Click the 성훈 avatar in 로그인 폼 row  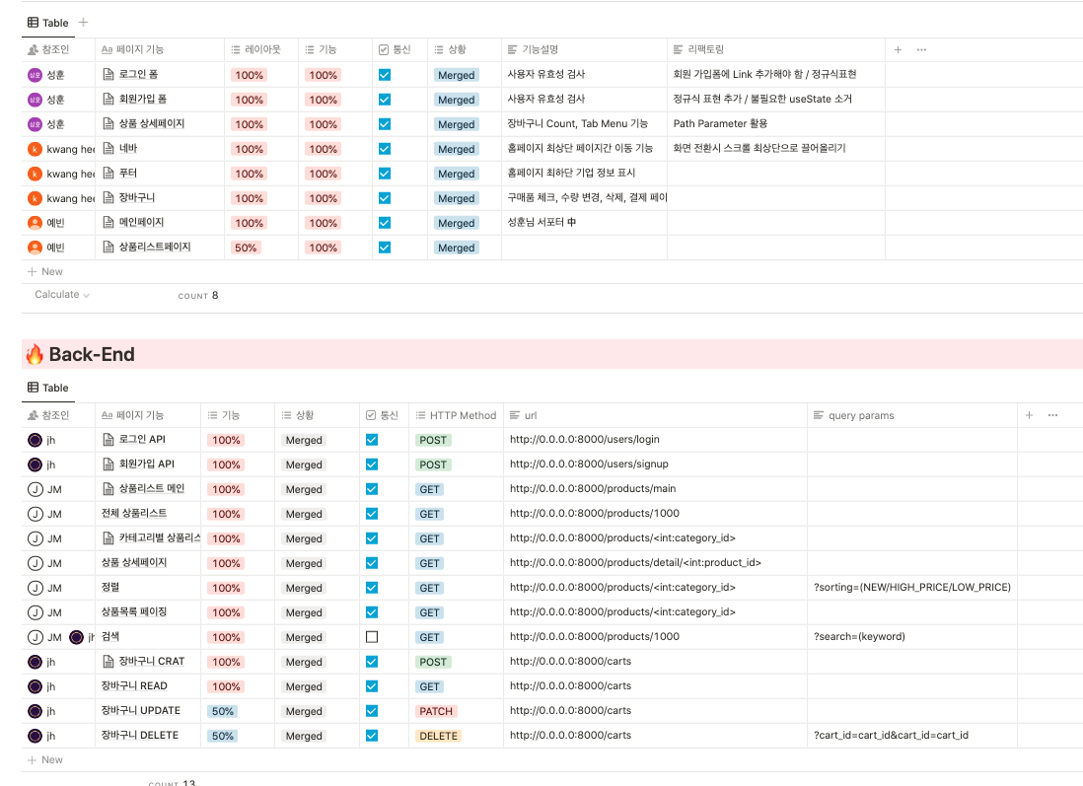coord(35,75)
